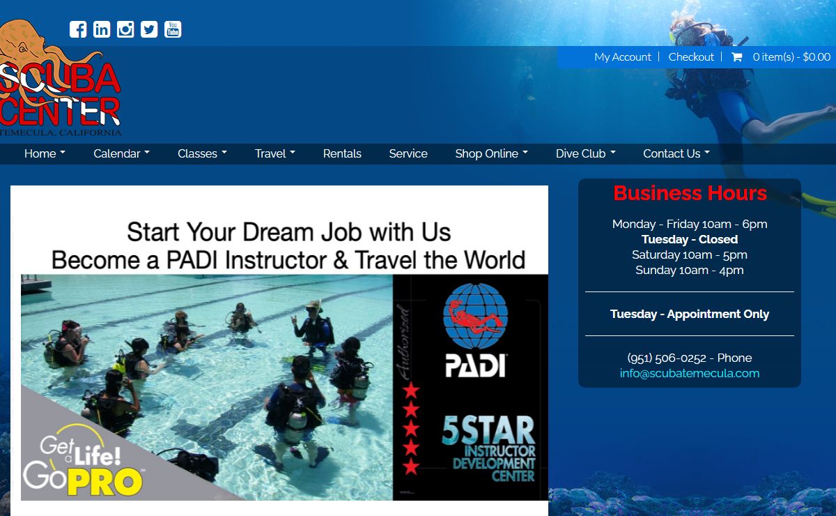Screen dimensions: 836x516
Task: Open the YouTube social icon
Action: click(173, 29)
